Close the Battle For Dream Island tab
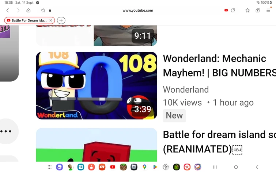 pos(51,20)
